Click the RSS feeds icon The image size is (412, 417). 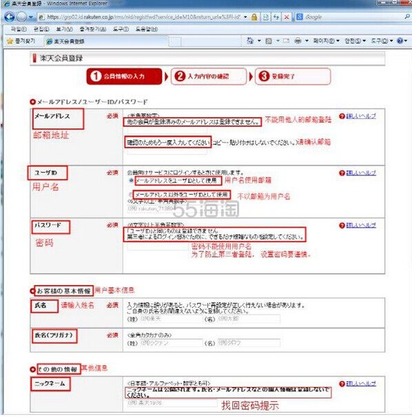pos(269,41)
